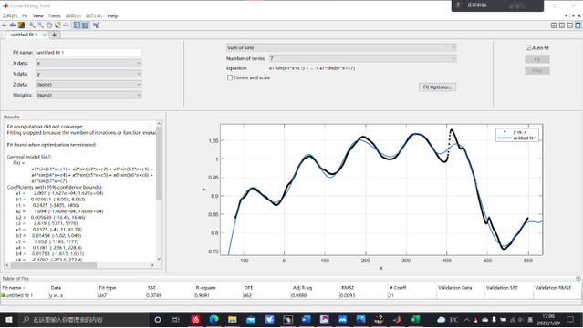Open the Fit Options dialog

[437, 87]
